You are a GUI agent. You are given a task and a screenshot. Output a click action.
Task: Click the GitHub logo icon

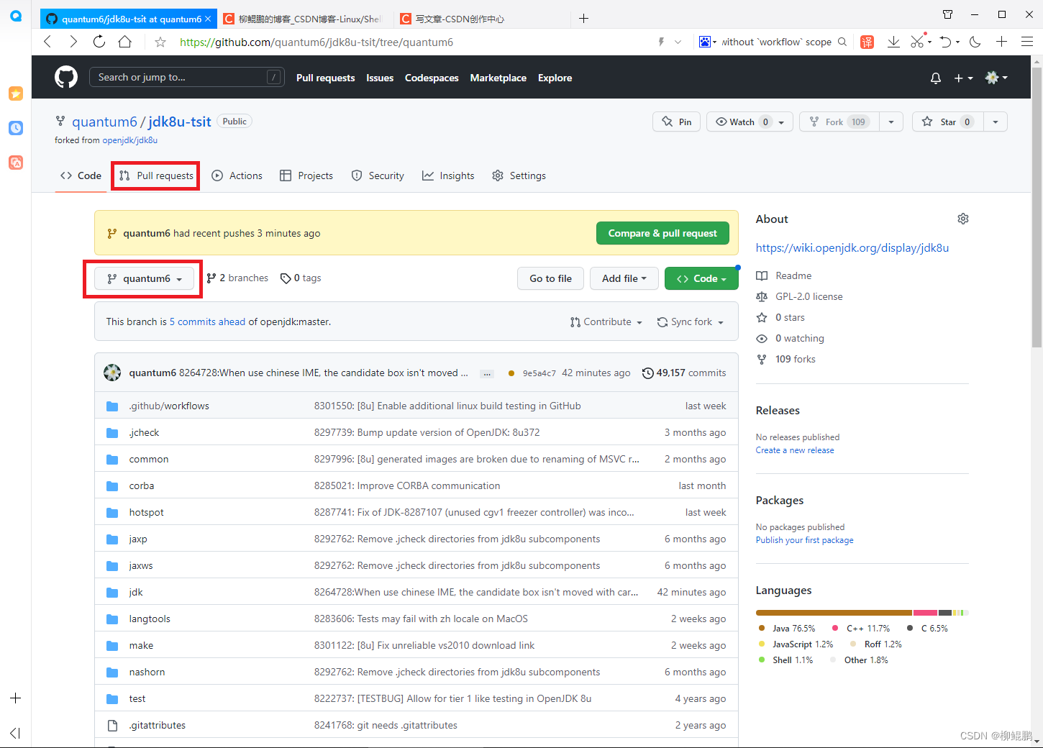click(x=65, y=77)
